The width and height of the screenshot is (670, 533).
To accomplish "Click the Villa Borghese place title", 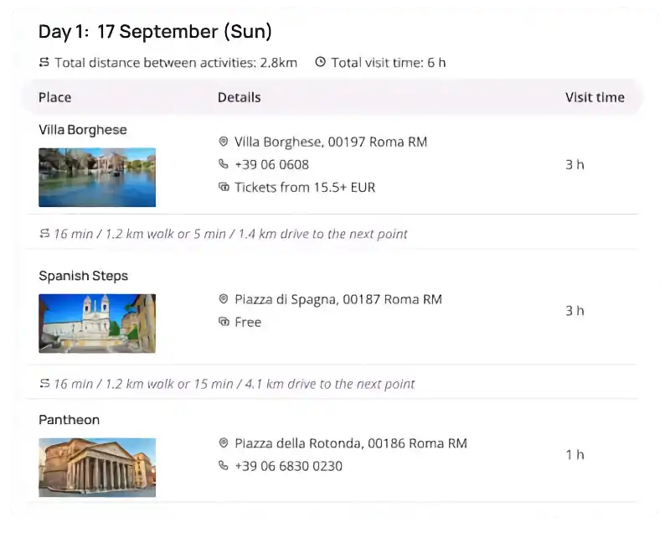I will coord(83,130).
